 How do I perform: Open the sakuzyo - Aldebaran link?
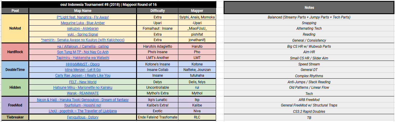[x=83, y=29]
